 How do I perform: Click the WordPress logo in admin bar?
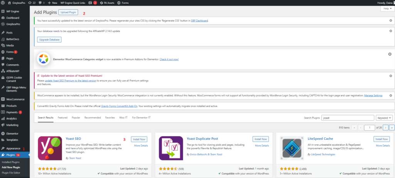coord(3,3)
